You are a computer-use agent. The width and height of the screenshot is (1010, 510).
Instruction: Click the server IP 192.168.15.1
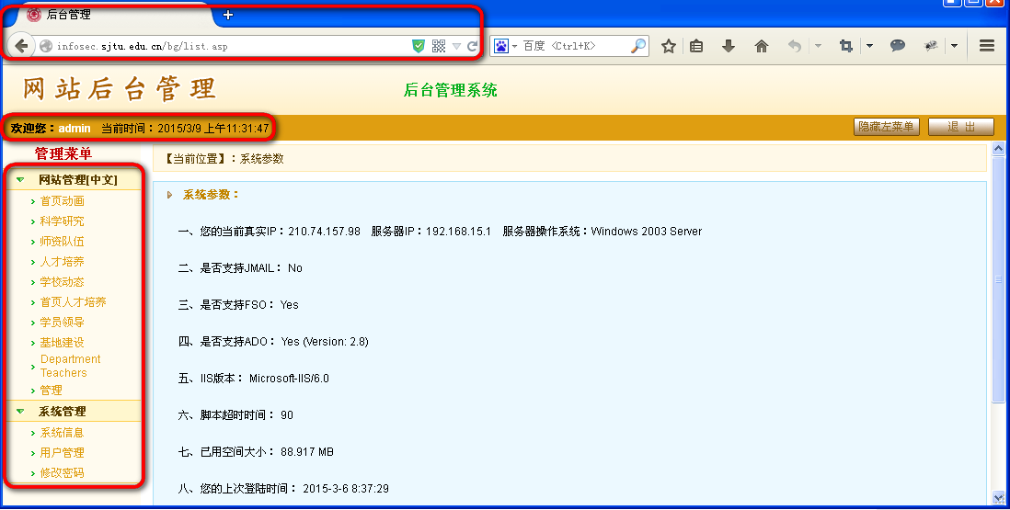(458, 232)
